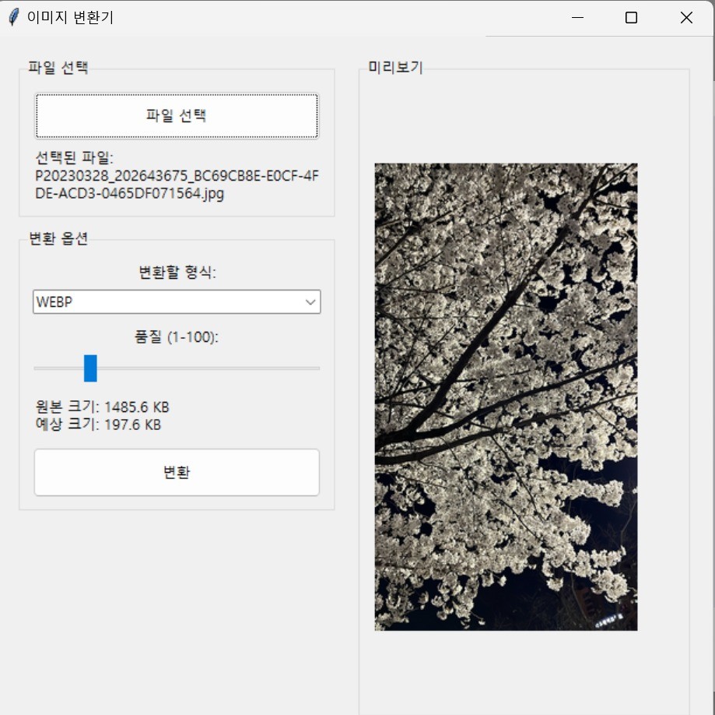Click the blue quality slider handle

tap(90, 368)
